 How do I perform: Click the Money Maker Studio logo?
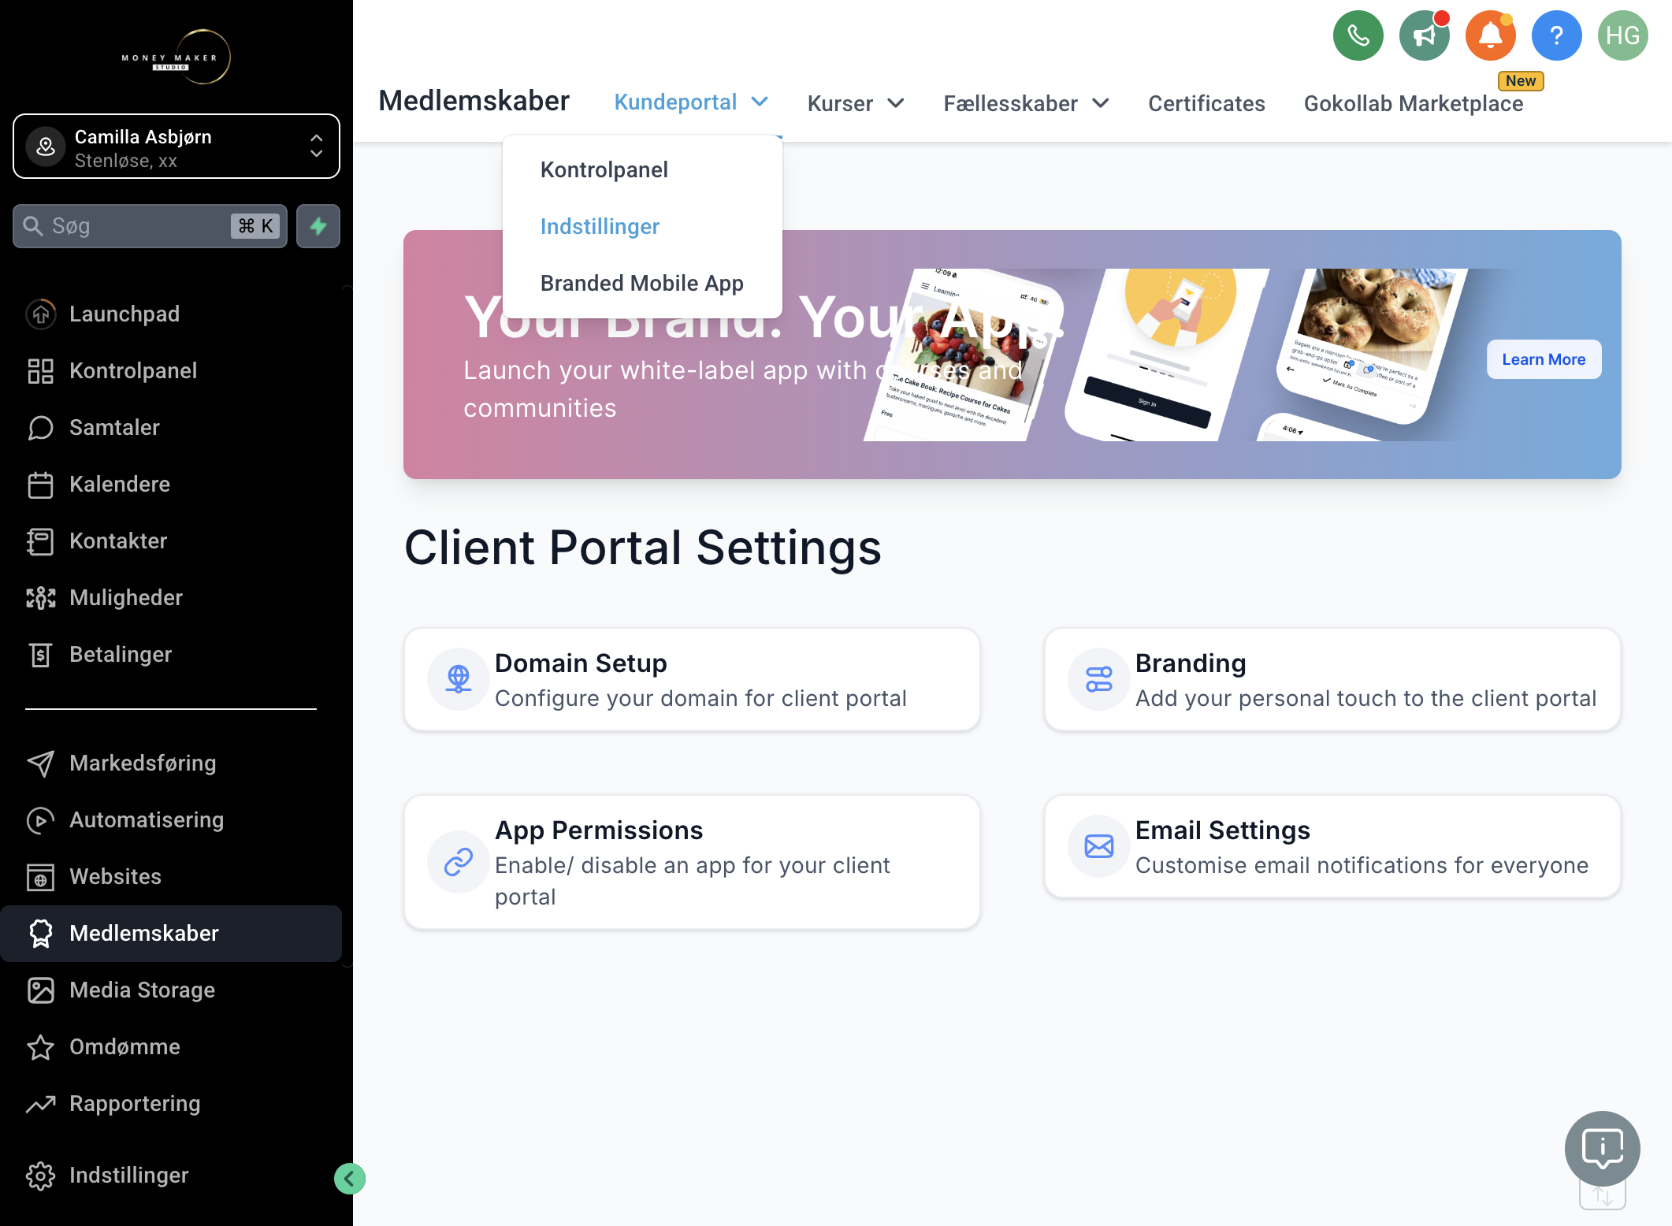coord(176,58)
